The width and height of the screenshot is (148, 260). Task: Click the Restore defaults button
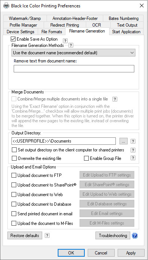25,236
